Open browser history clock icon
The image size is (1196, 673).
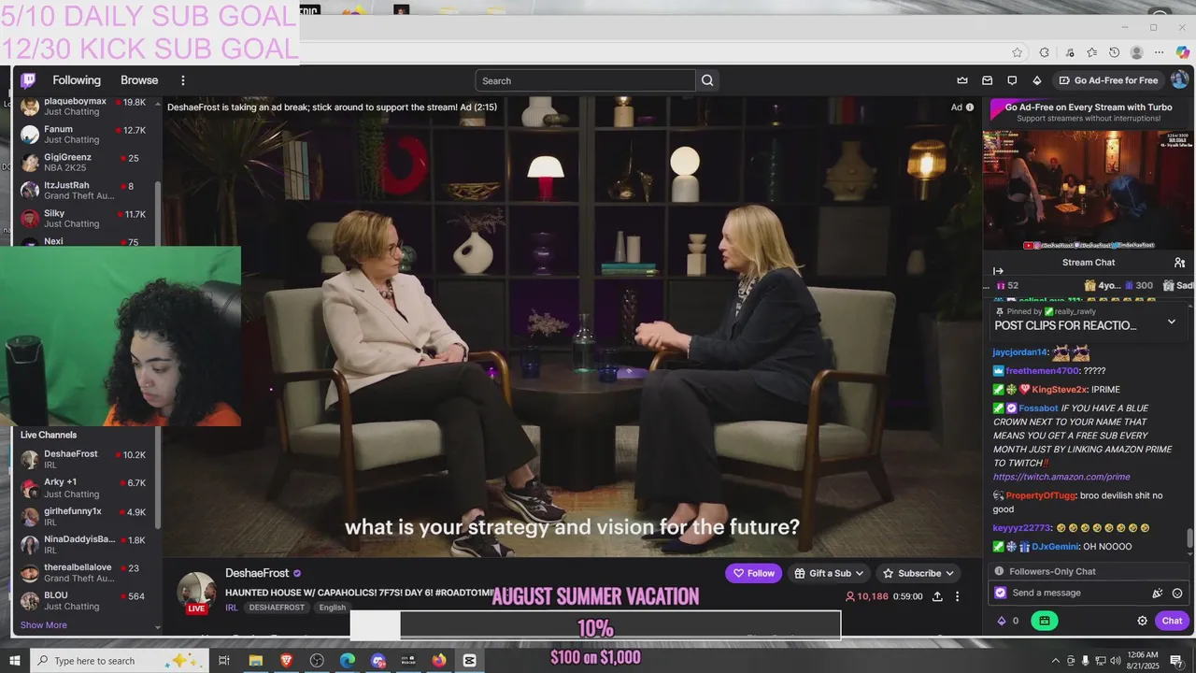(1114, 52)
